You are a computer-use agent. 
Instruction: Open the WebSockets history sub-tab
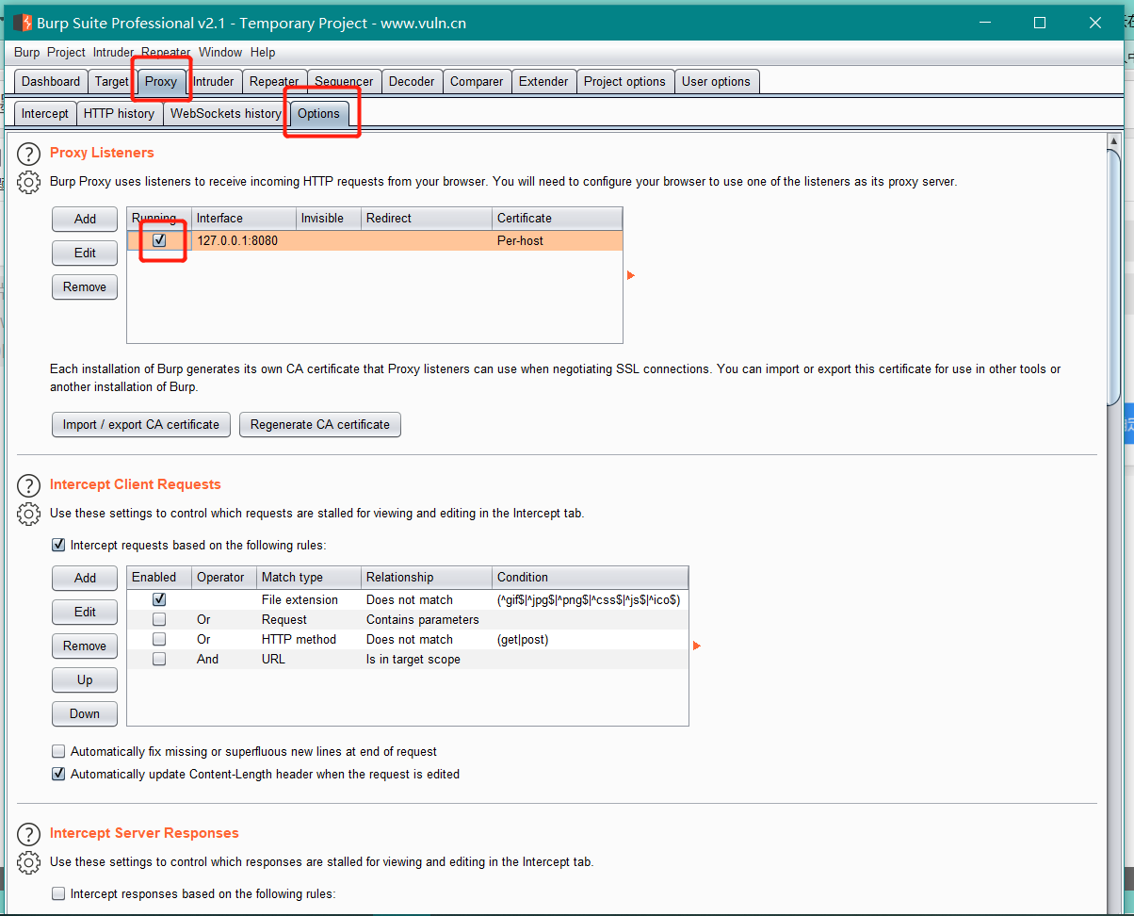[x=226, y=114]
